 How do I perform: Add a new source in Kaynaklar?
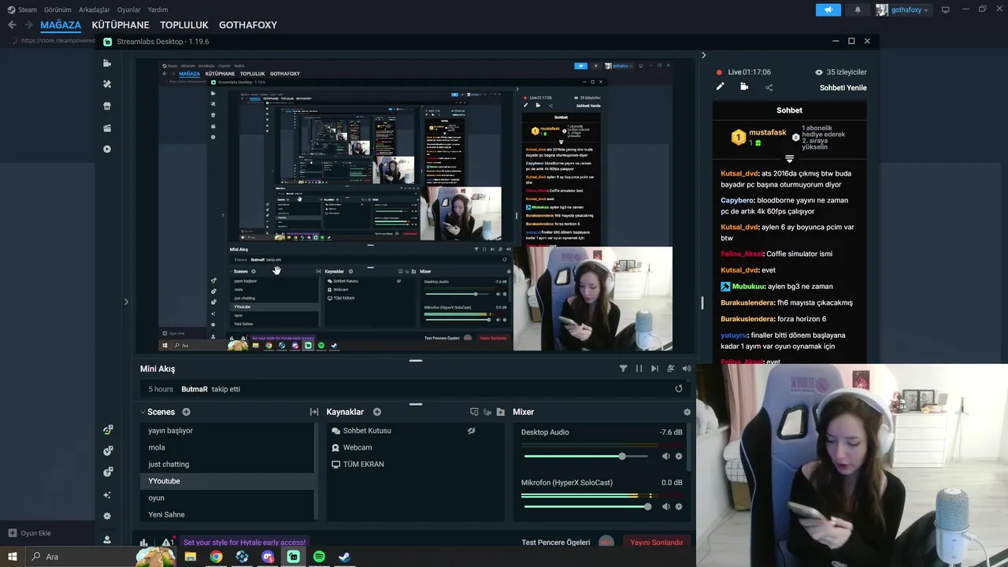coord(377,412)
